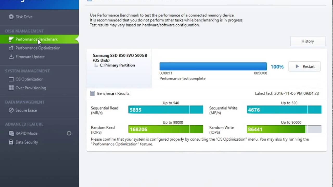Screen dimensions: 333x187
Task: Click the Random Write 86441 bar
Action: point(284,129)
